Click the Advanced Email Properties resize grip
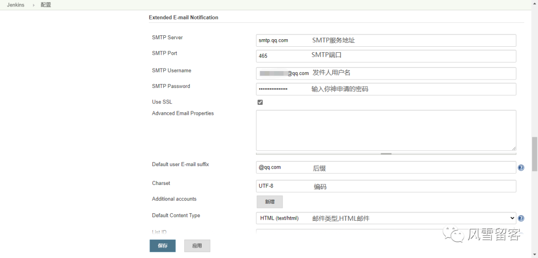The height and width of the screenshot is (258, 538). tap(514, 148)
